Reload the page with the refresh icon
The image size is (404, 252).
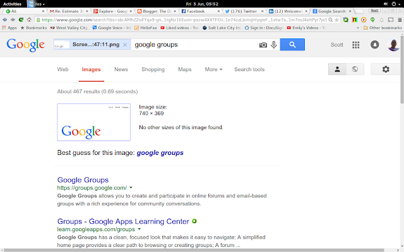(x=21, y=20)
